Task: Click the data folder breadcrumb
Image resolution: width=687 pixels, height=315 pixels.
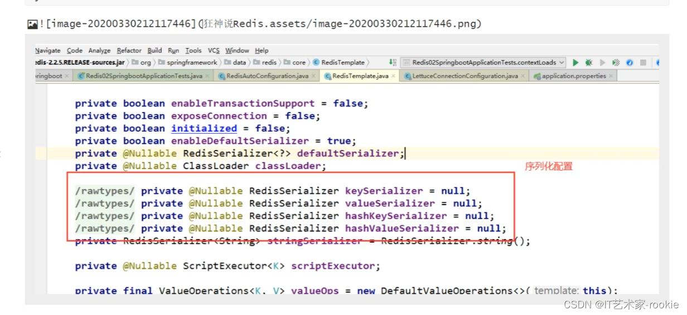Action: tap(235, 62)
